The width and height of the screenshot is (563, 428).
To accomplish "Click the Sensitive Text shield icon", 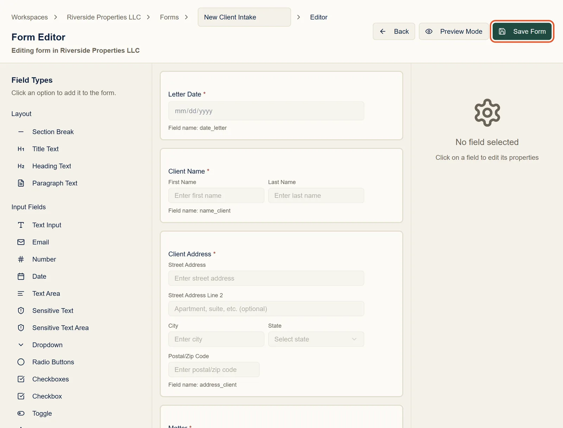I will 21,311.
